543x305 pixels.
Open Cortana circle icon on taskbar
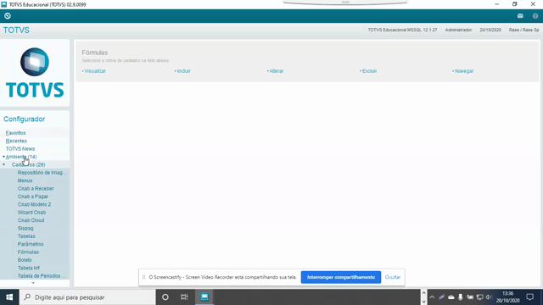click(165, 297)
